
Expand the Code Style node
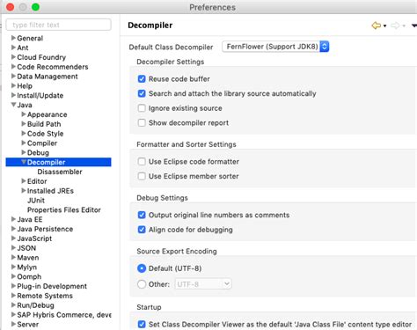coord(24,133)
